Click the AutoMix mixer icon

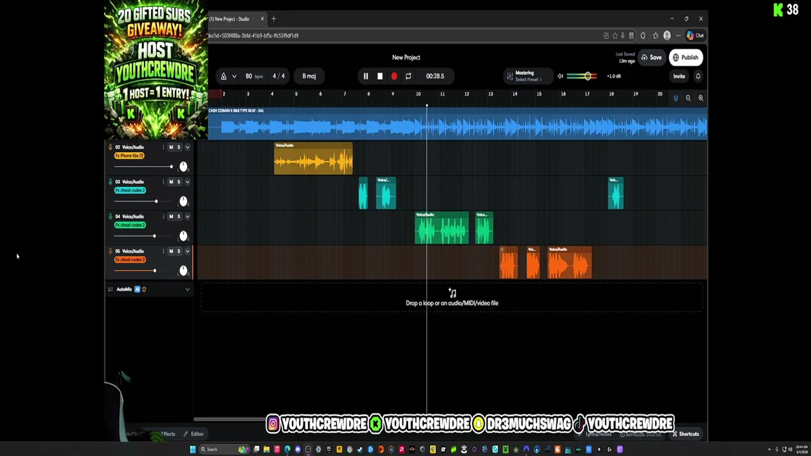click(x=110, y=289)
